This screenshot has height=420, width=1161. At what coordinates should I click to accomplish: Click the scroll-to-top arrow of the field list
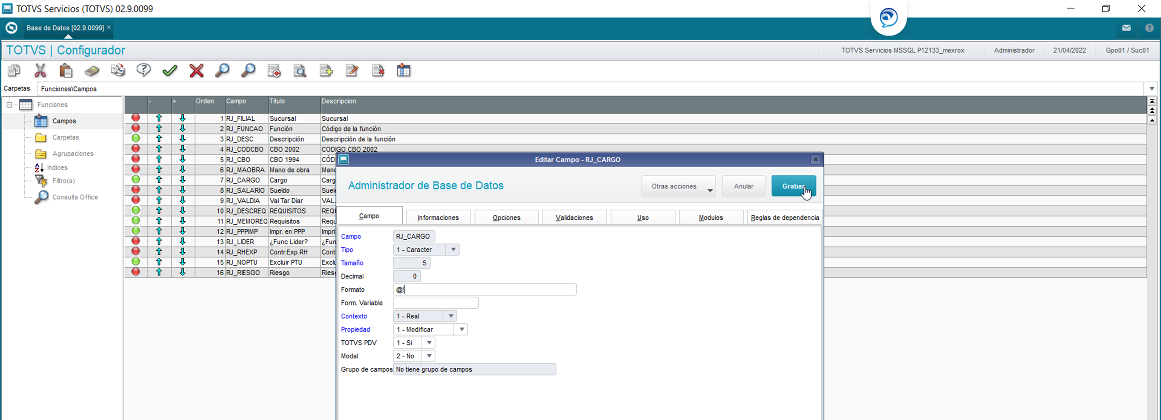click(x=1152, y=101)
